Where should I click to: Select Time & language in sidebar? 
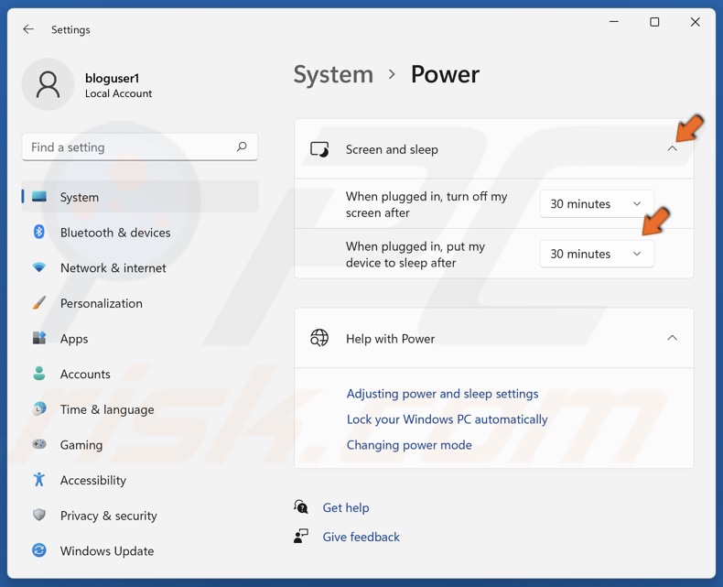[106, 409]
